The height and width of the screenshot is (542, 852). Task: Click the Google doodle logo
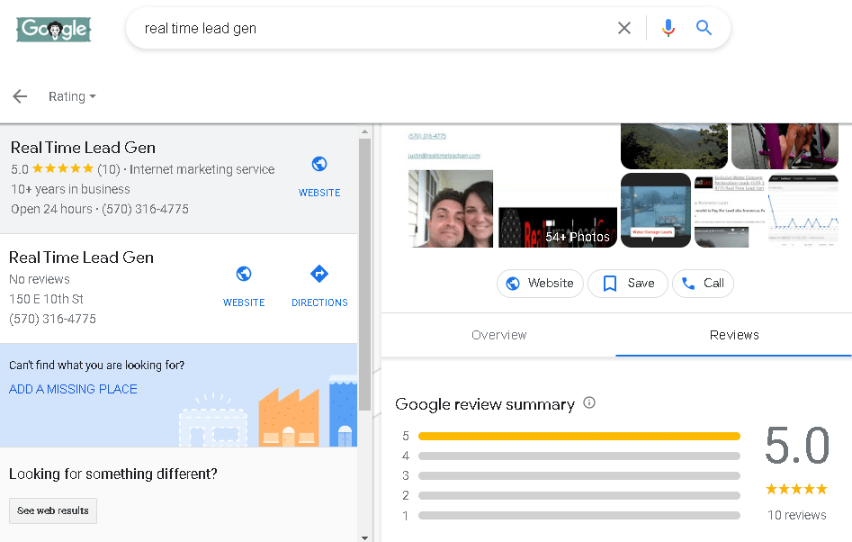click(x=53, y=29)
